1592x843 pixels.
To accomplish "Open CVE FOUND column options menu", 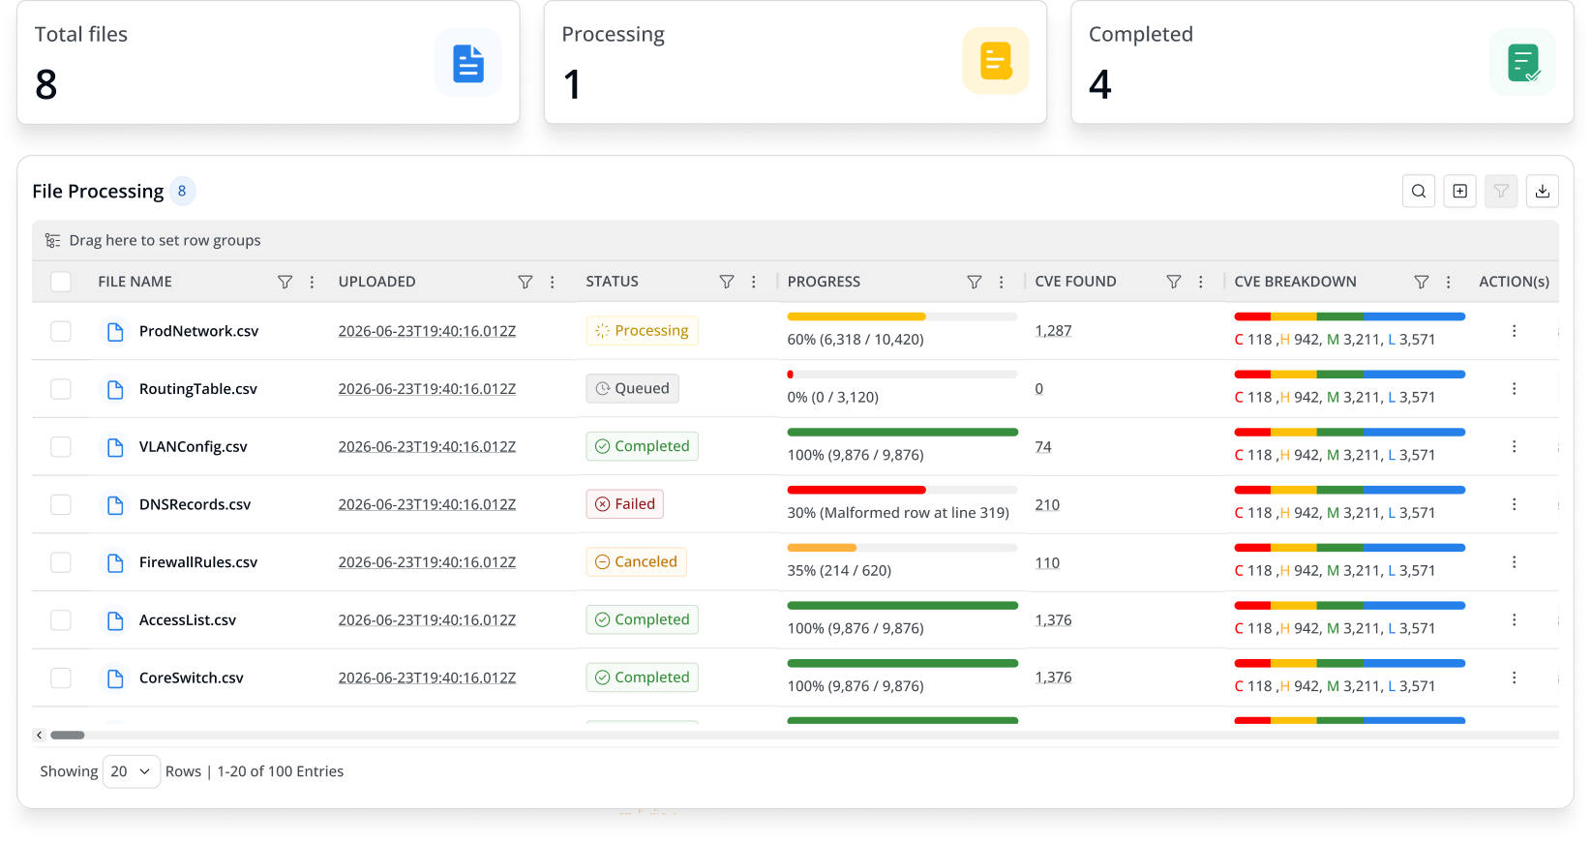I will click(1201, 282).
